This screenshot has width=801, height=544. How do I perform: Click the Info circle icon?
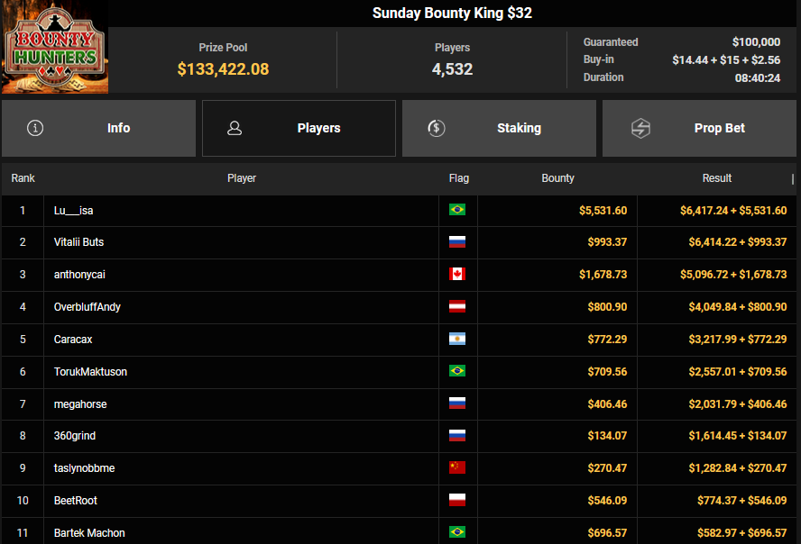tap(35, 128)
